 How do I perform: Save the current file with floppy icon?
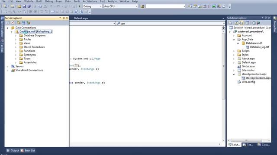(x=24, y=6)
